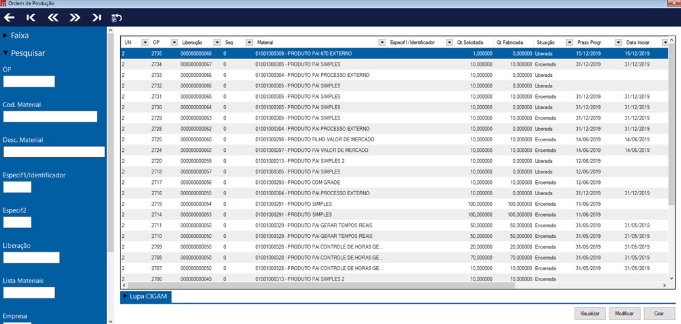The image size is (681, 324).
Task: Select row with OP 2735
Action: (x=395, y=53)
